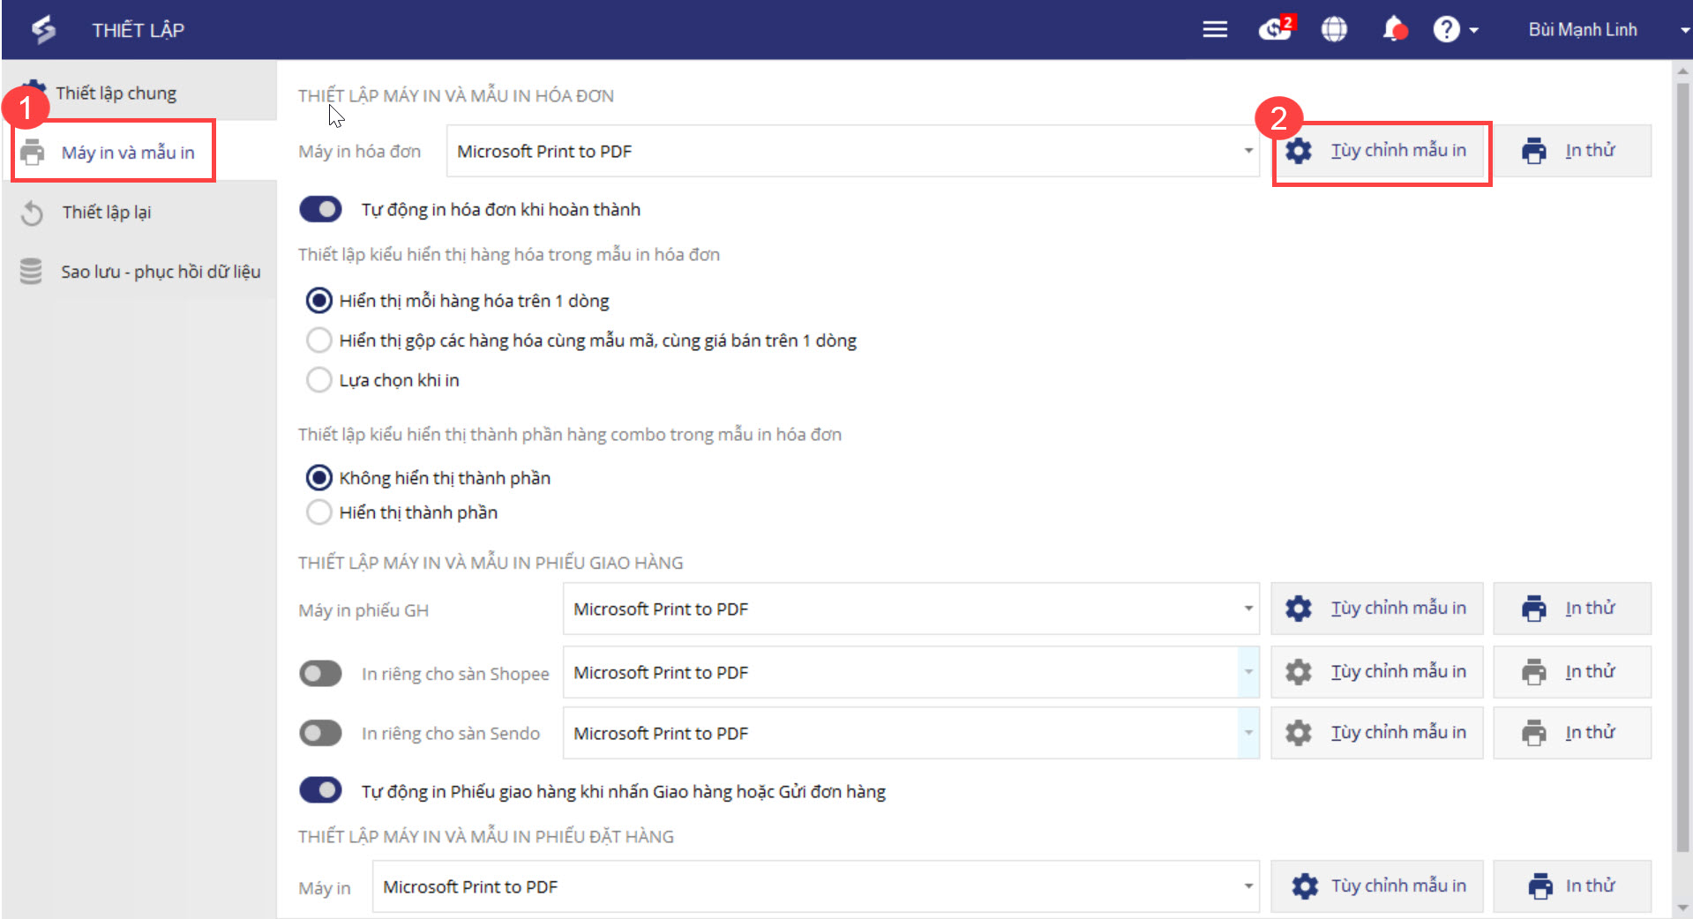1693x919 pixels.
Task: Click the vertical scrollbar thumb
Action: pos(1682,467)
